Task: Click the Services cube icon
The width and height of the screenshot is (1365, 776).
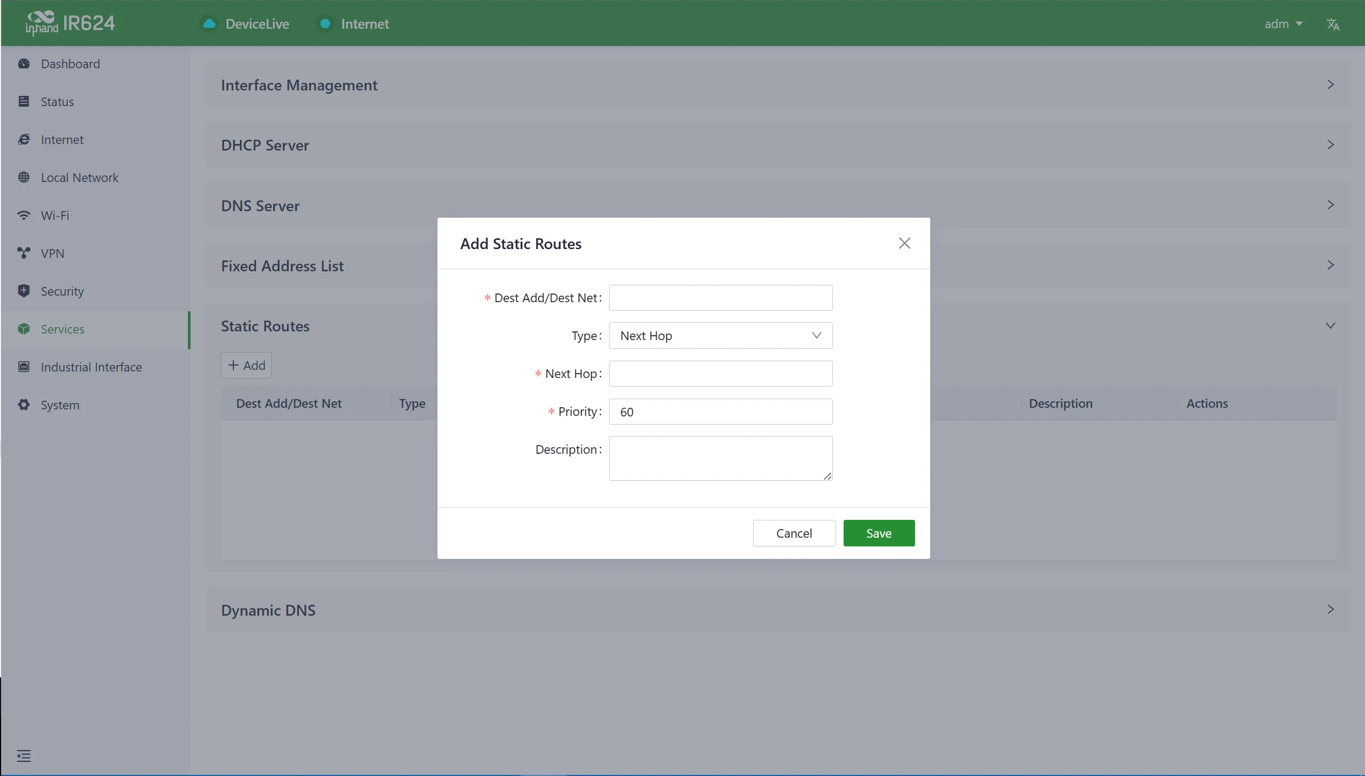Action: 24,329
